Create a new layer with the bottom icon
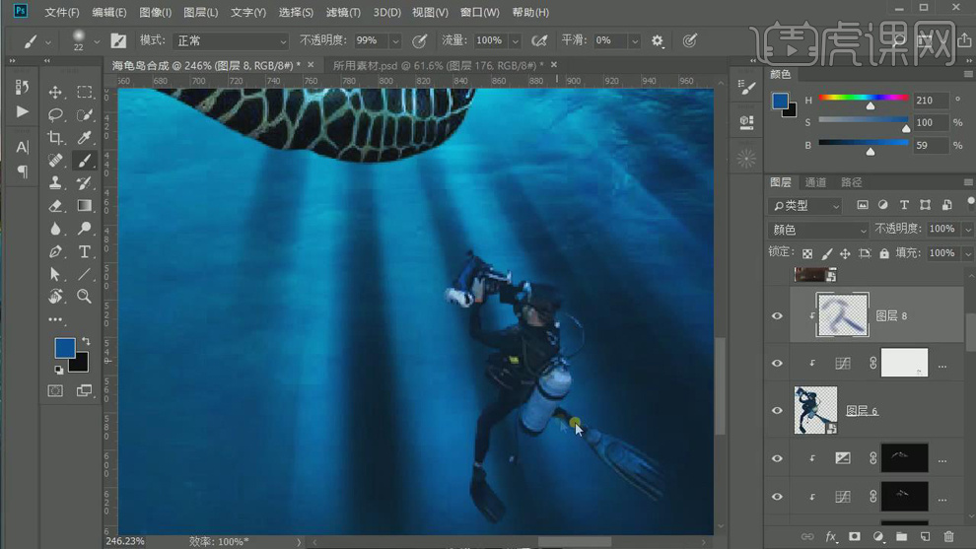976x549 pixels. [x=925, y=537]
